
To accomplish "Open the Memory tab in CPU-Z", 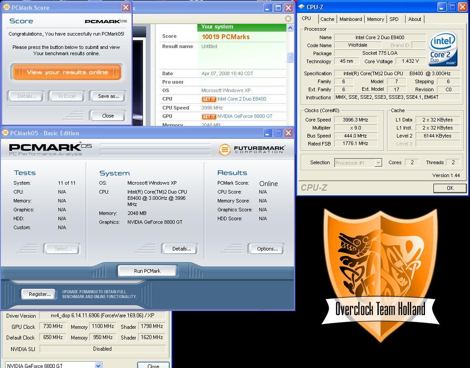I will [376, 19].
